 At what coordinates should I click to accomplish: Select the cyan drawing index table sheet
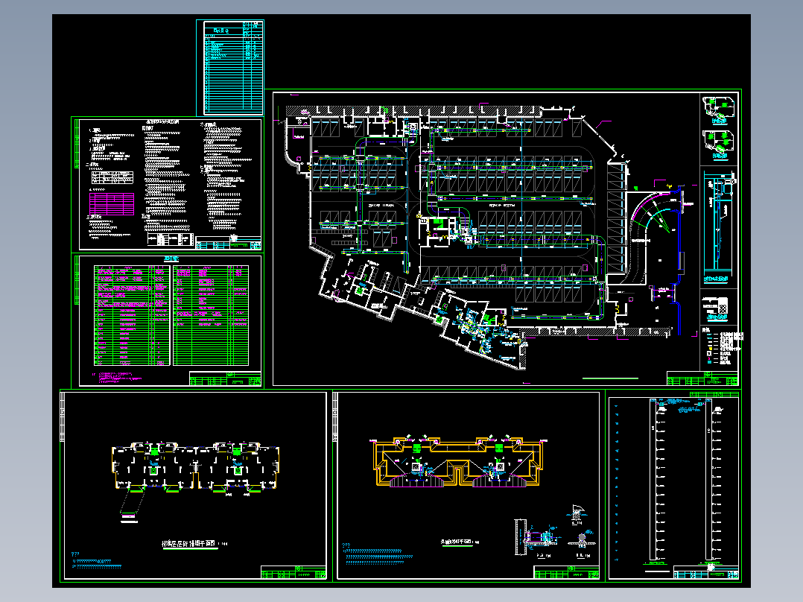230,68
